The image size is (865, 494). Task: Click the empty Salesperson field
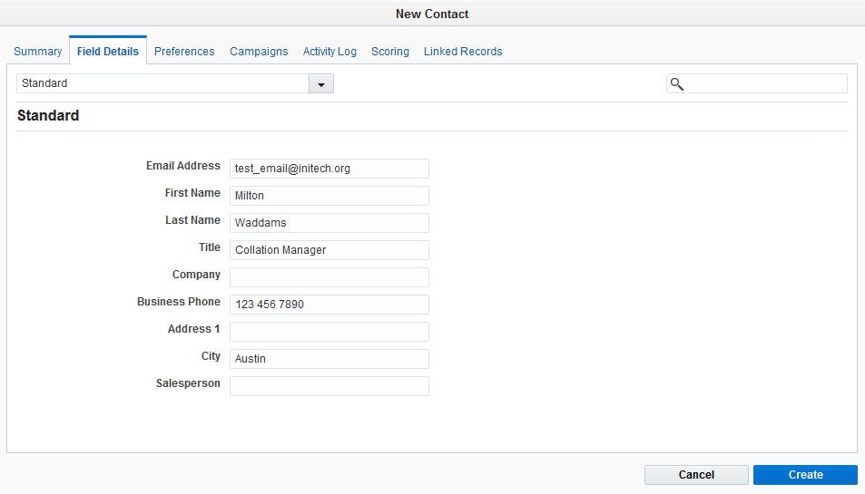tap(329, 386)
